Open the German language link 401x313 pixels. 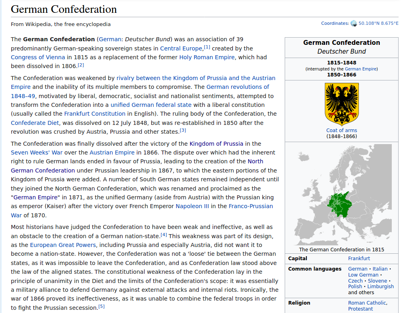coord(110,39)
